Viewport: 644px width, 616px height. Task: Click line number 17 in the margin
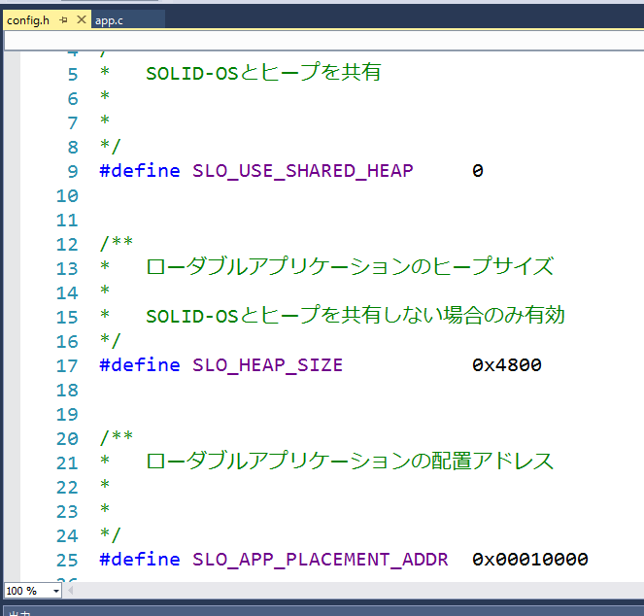66,365
